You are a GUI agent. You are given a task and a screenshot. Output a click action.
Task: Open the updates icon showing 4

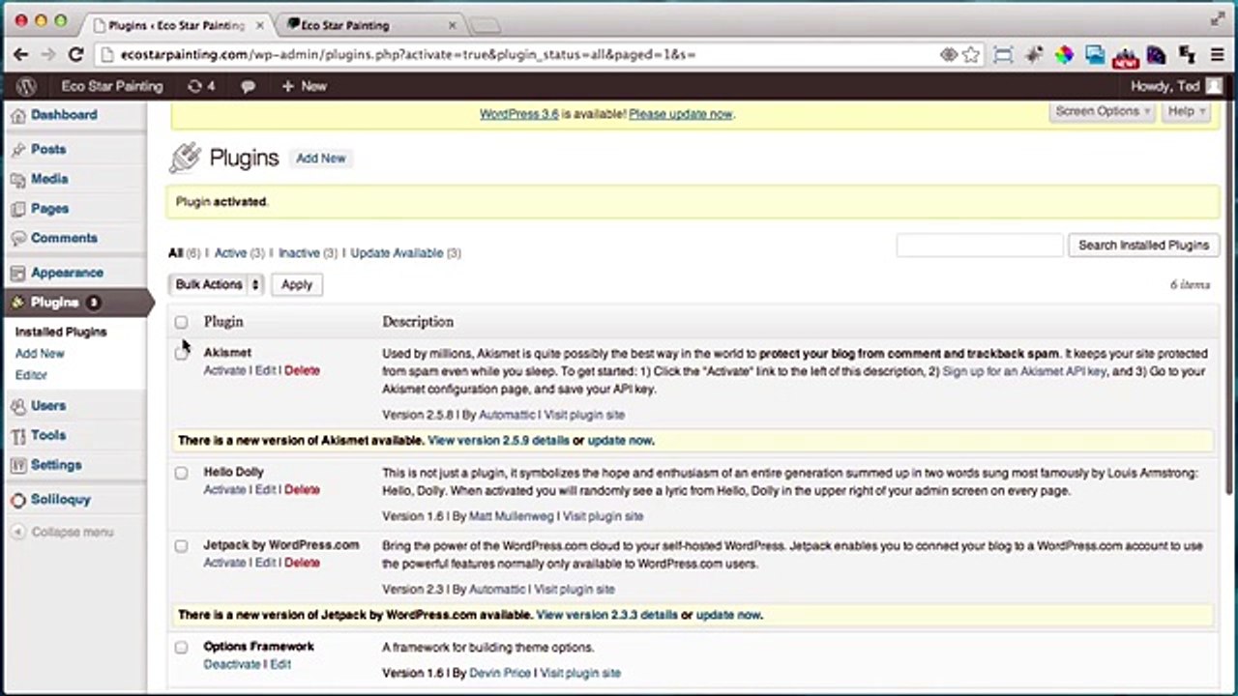click(x=201, y=86)
